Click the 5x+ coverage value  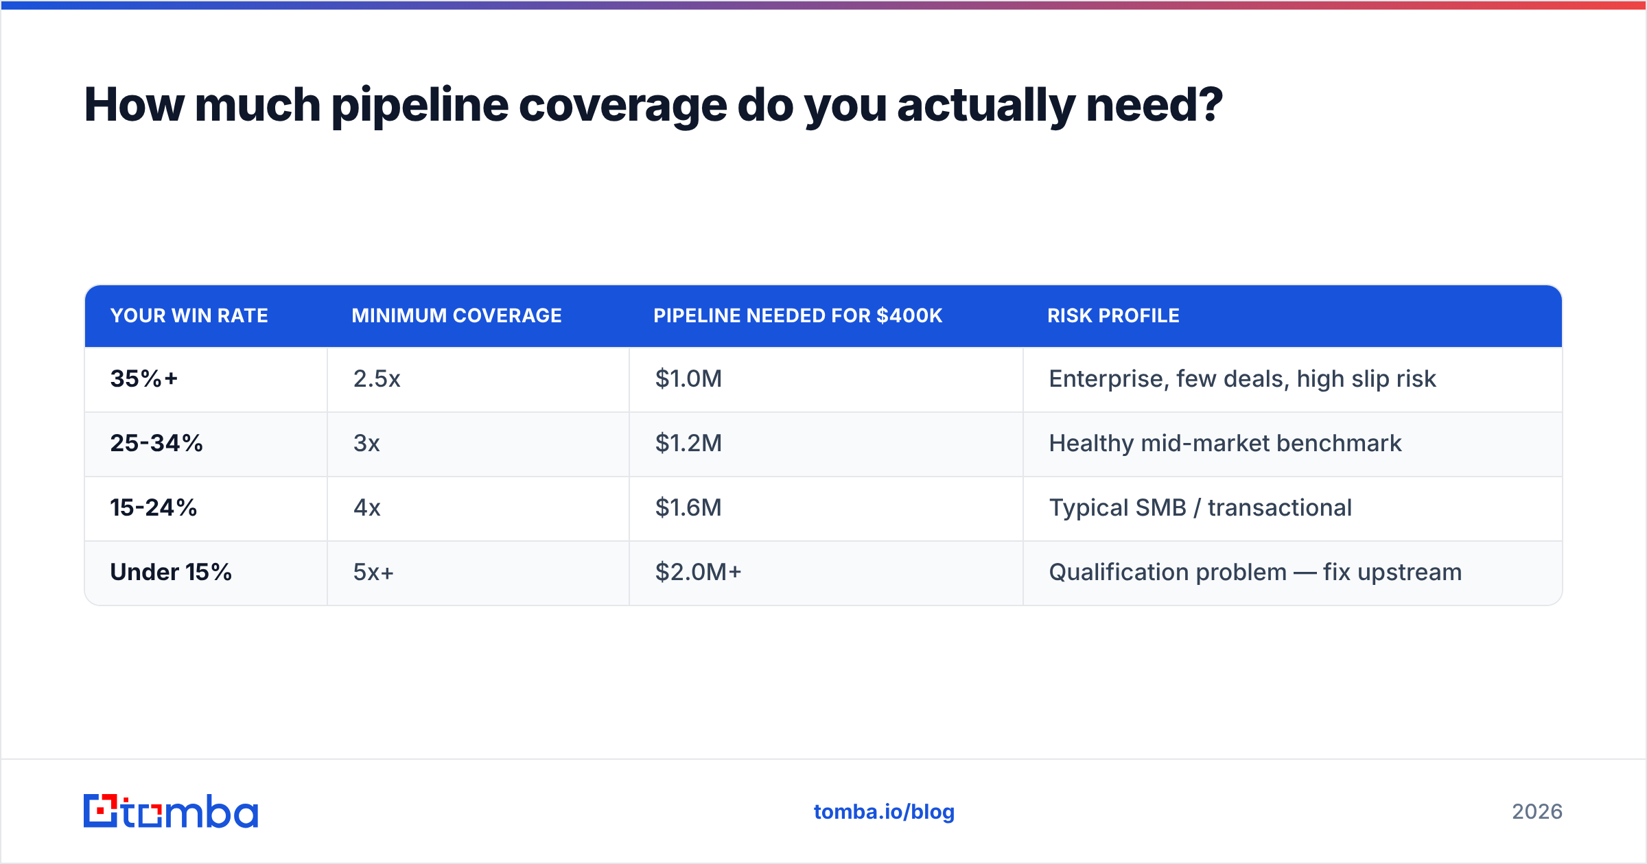373,572
